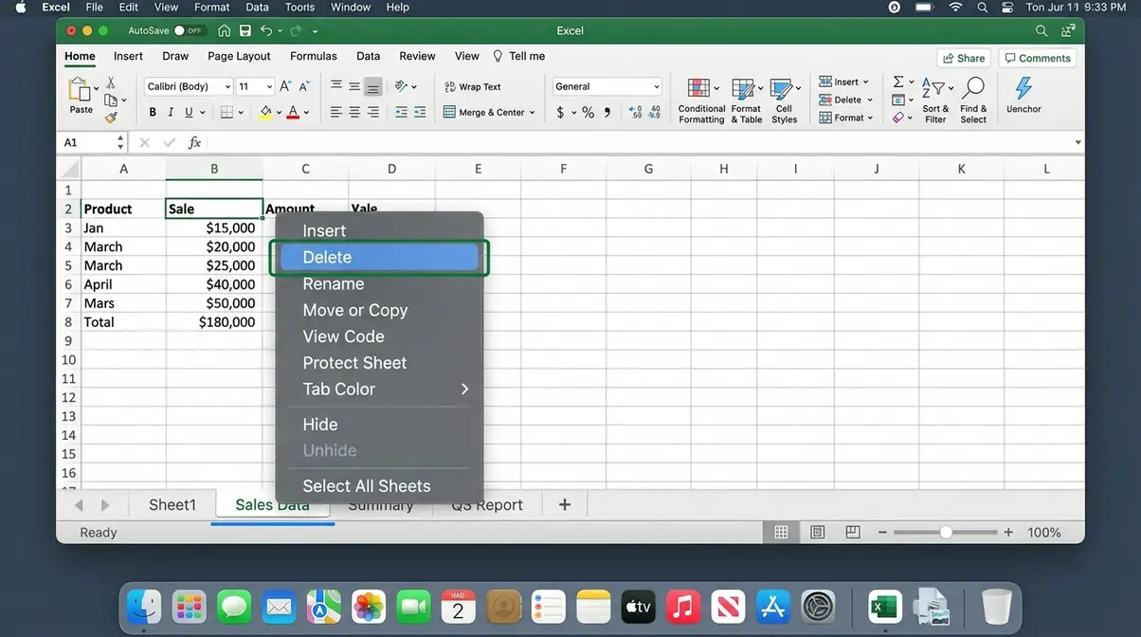Toggle Italic formatting
Image resolution: width=1141 pixels, height=637 pixels.
click(171, 112)
